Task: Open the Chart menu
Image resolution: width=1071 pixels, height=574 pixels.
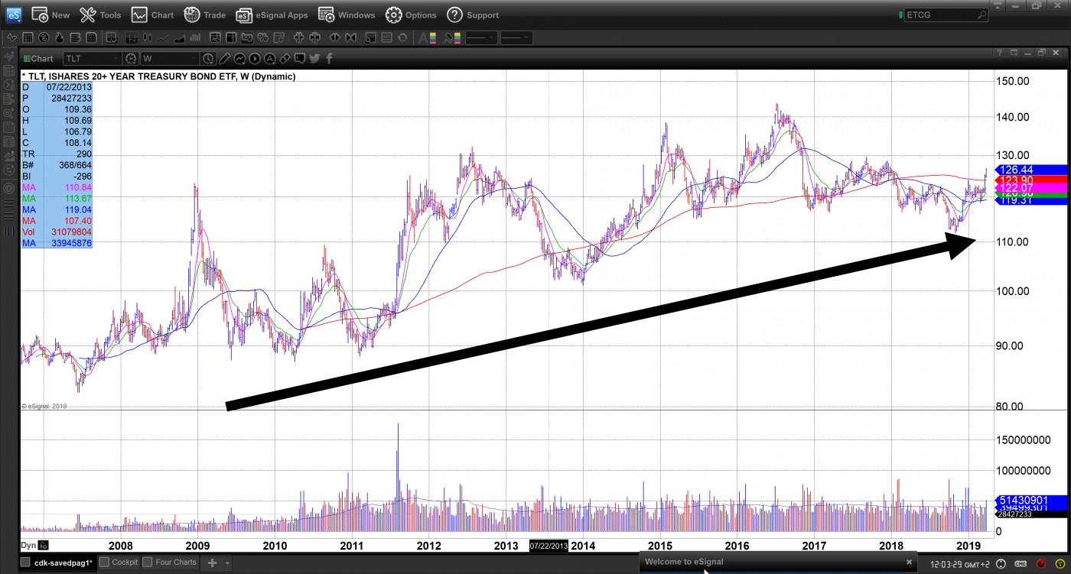Action: (152, 15)
